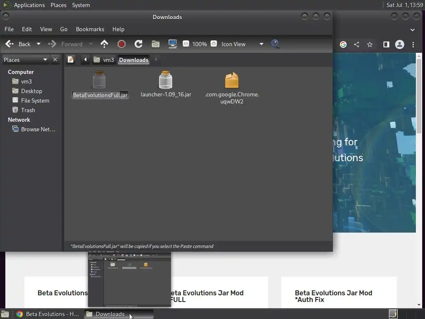Image resolution: width=425 pixels, height=319 pixels.
Task: Click the BetaEvolutionsFull.jar filename label
Action: [x=100, y=95]
